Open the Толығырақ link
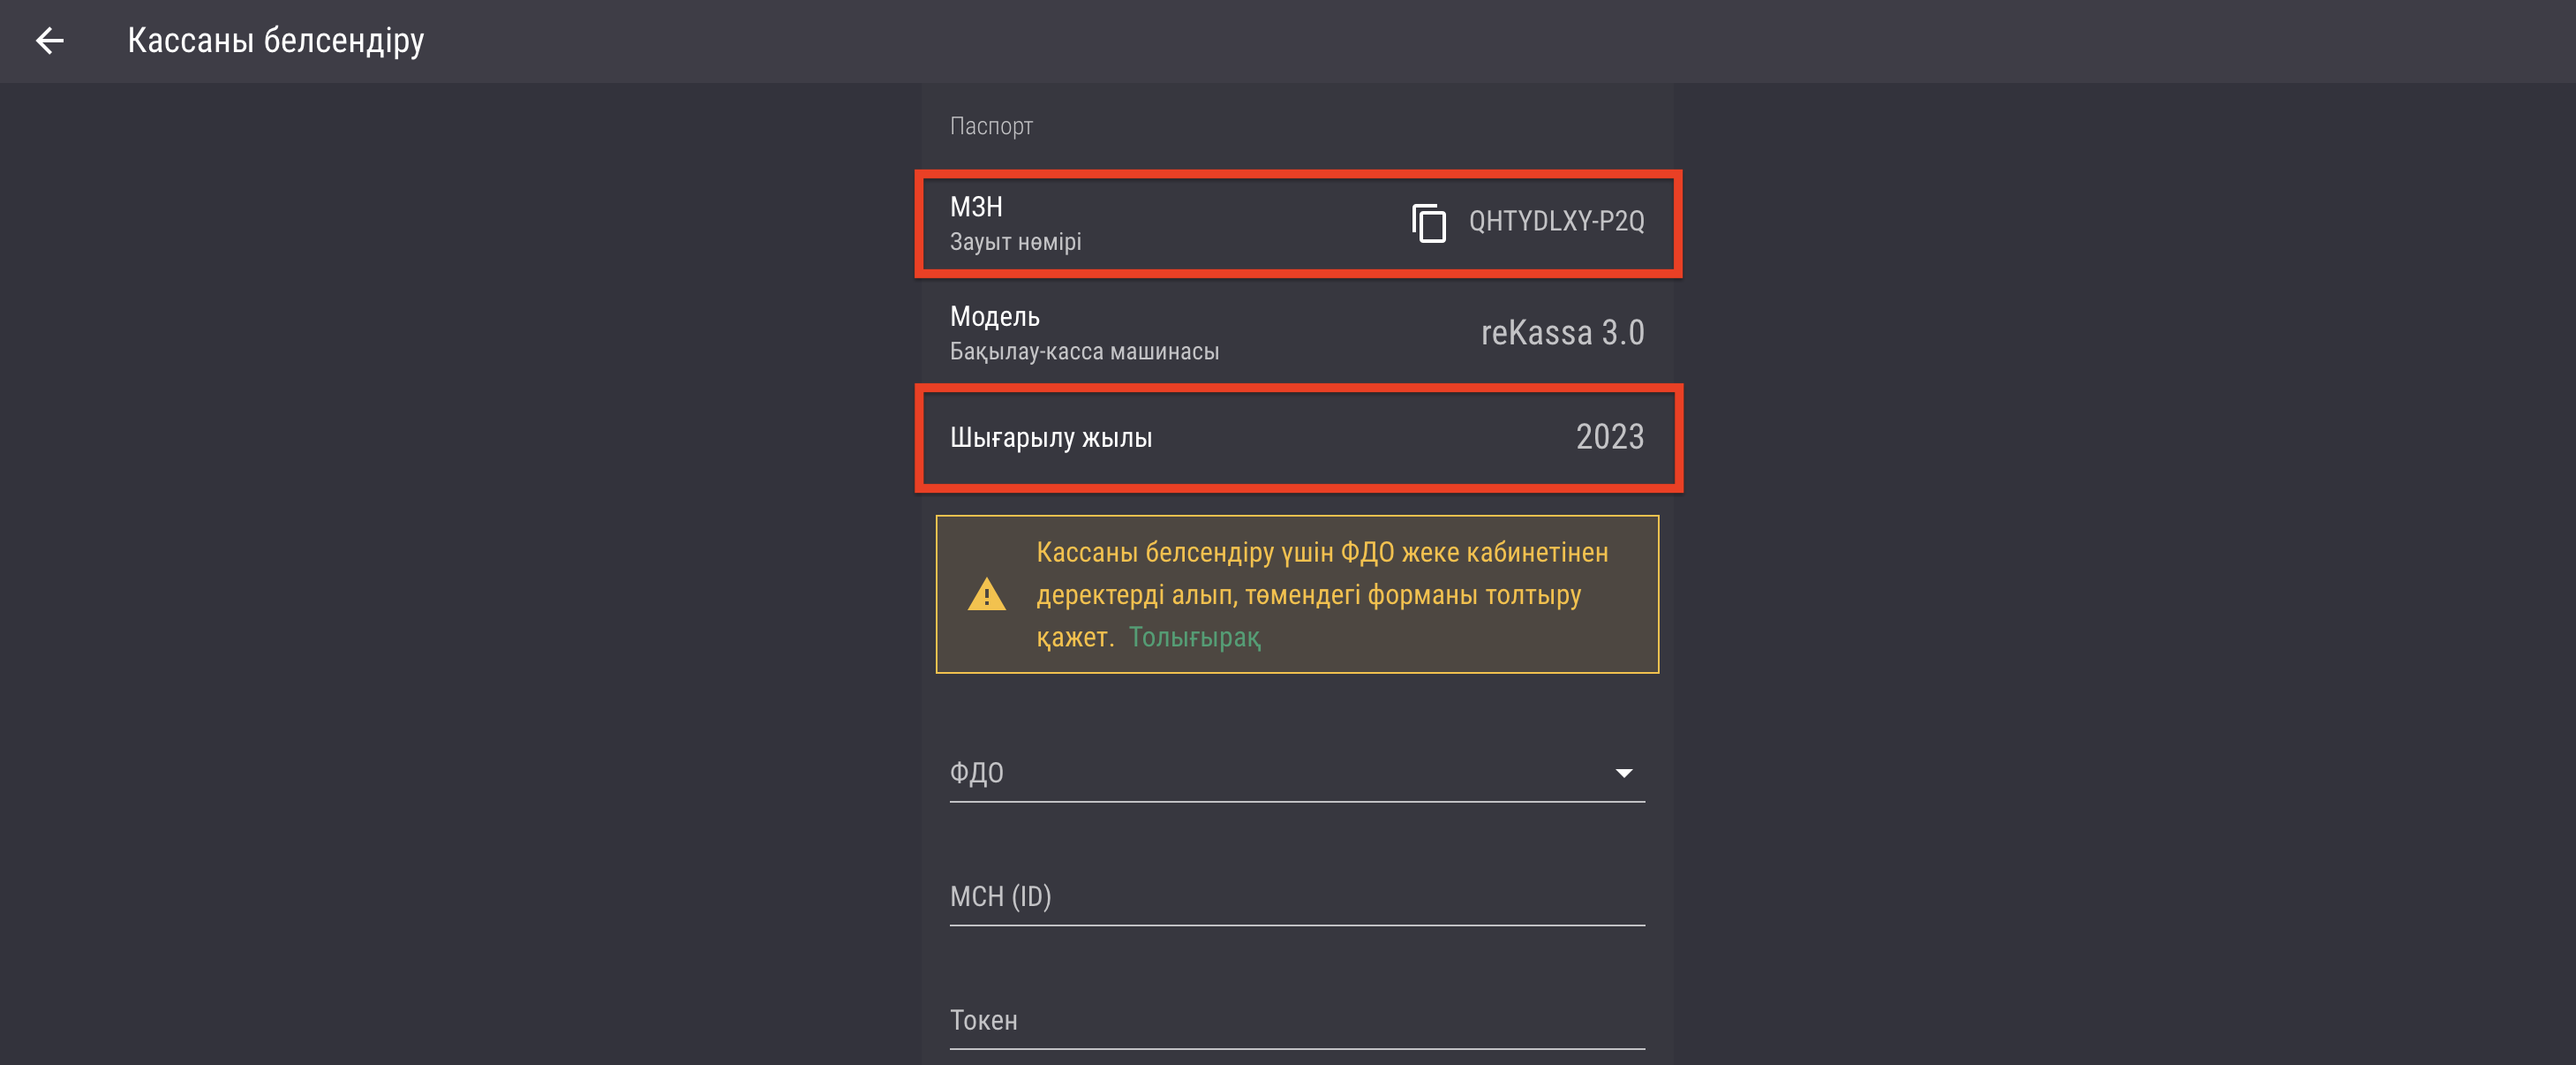This screenshot has width=2576, height=1065. pyautogui.click(x=1194, y=637)
